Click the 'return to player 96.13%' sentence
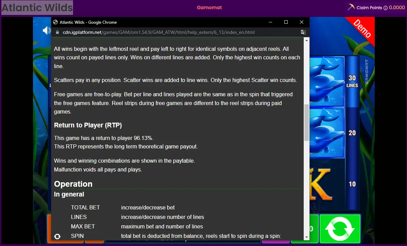This screenshot has width=407, height=246. [104, 138]
